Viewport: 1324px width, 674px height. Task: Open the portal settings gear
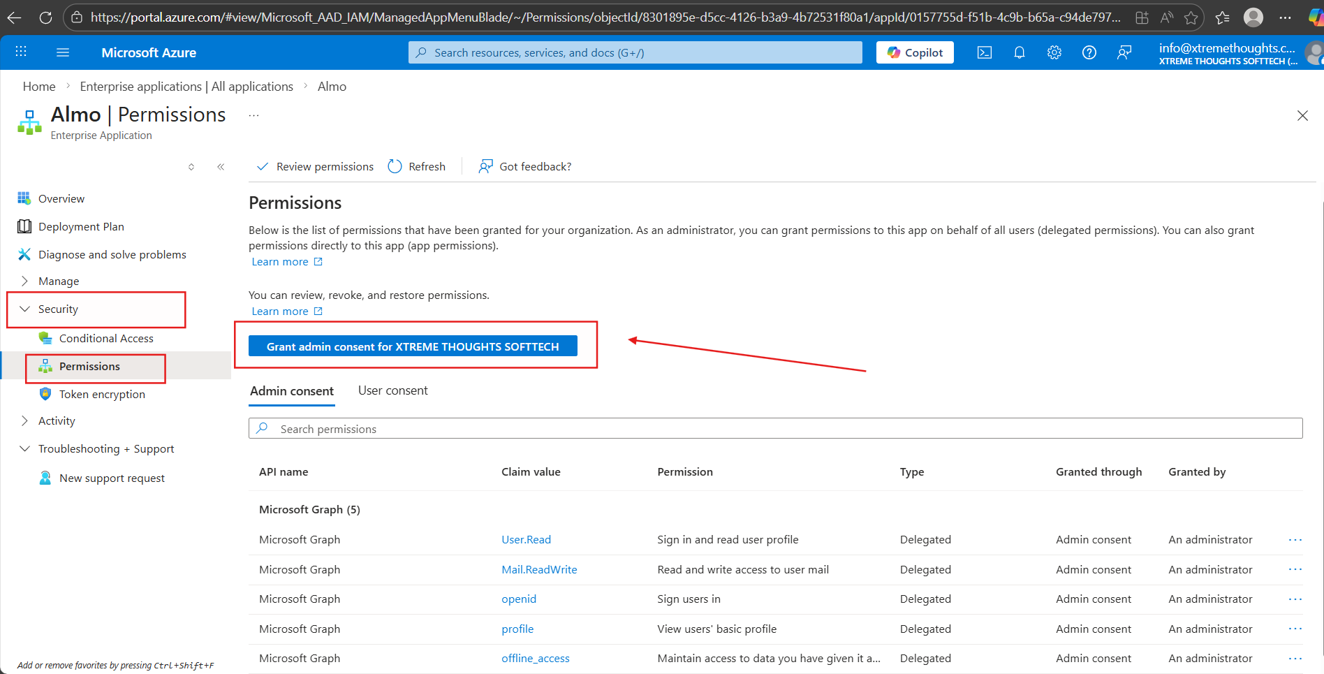pyautogui.click(x=1054, y=52)
